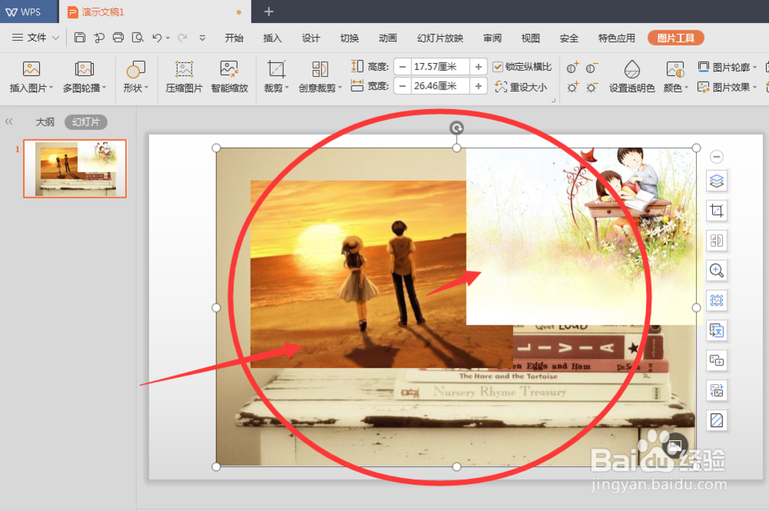Open the Transitions (切换) tab
769x511 pixels.
[x=349, y=38]
